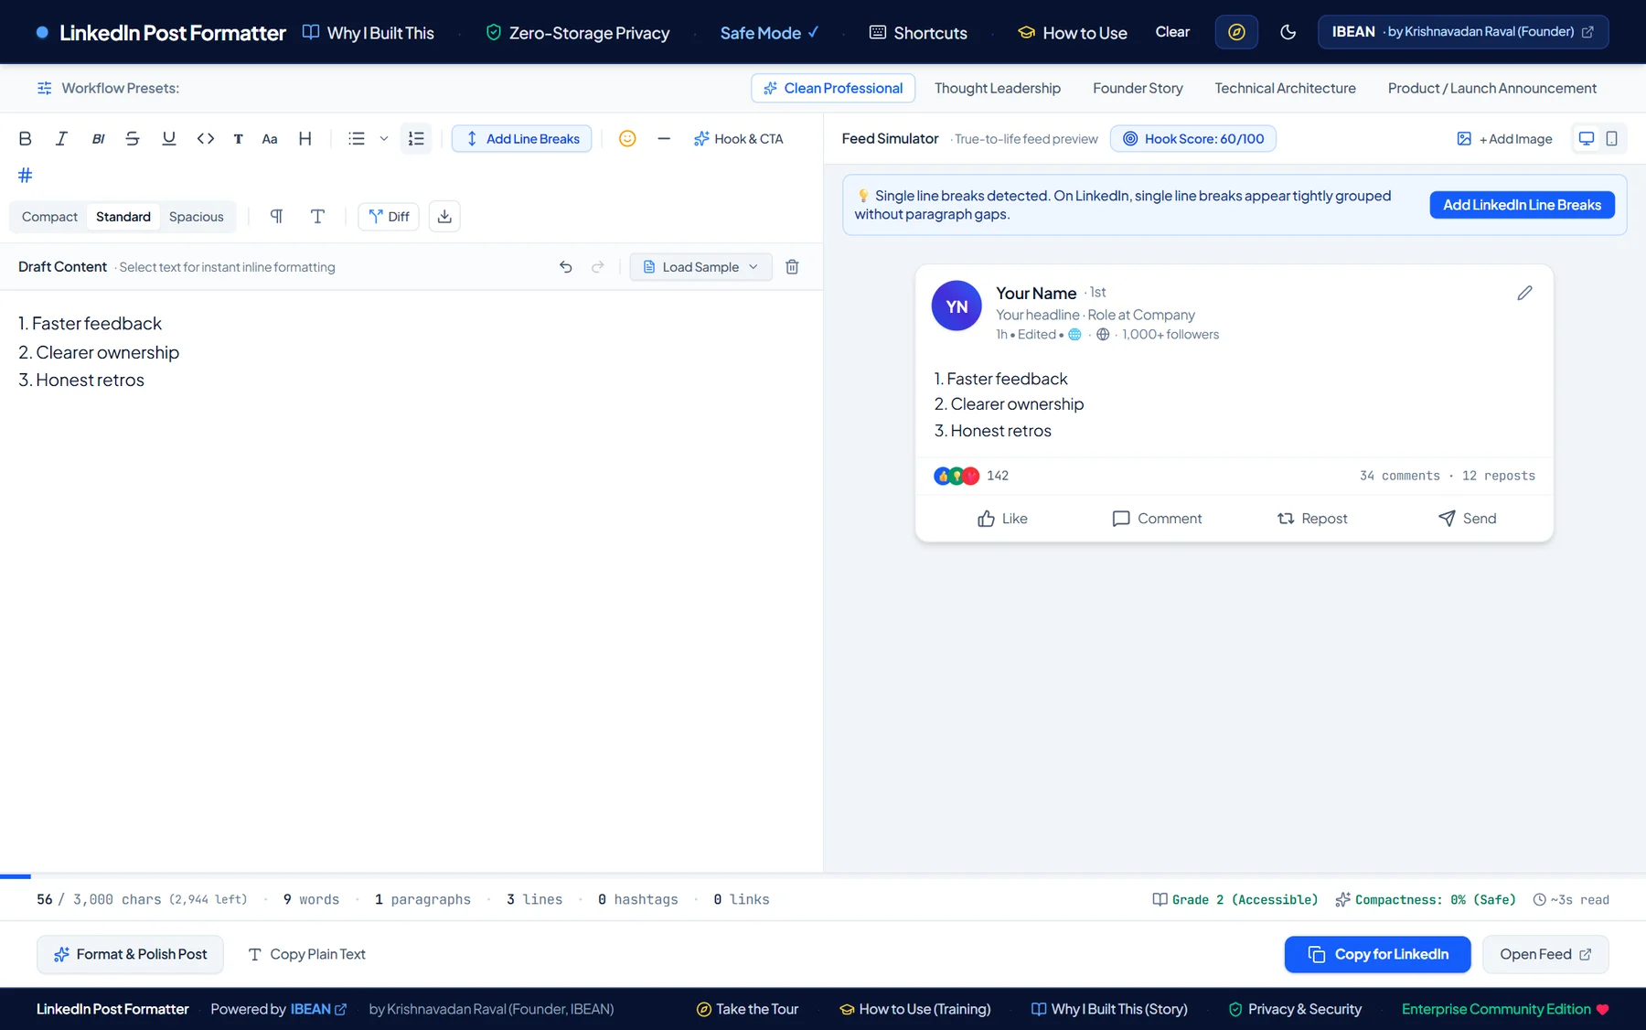Apply underline formatting icon
1646x1030 pixels.
[x=169, y=139]
